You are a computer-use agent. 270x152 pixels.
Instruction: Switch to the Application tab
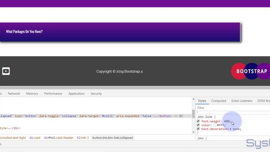76,94
